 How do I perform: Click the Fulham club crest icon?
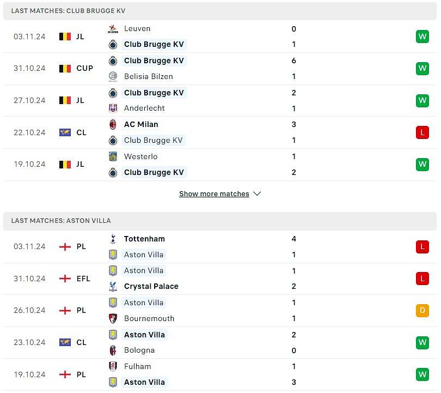point(113,366)
